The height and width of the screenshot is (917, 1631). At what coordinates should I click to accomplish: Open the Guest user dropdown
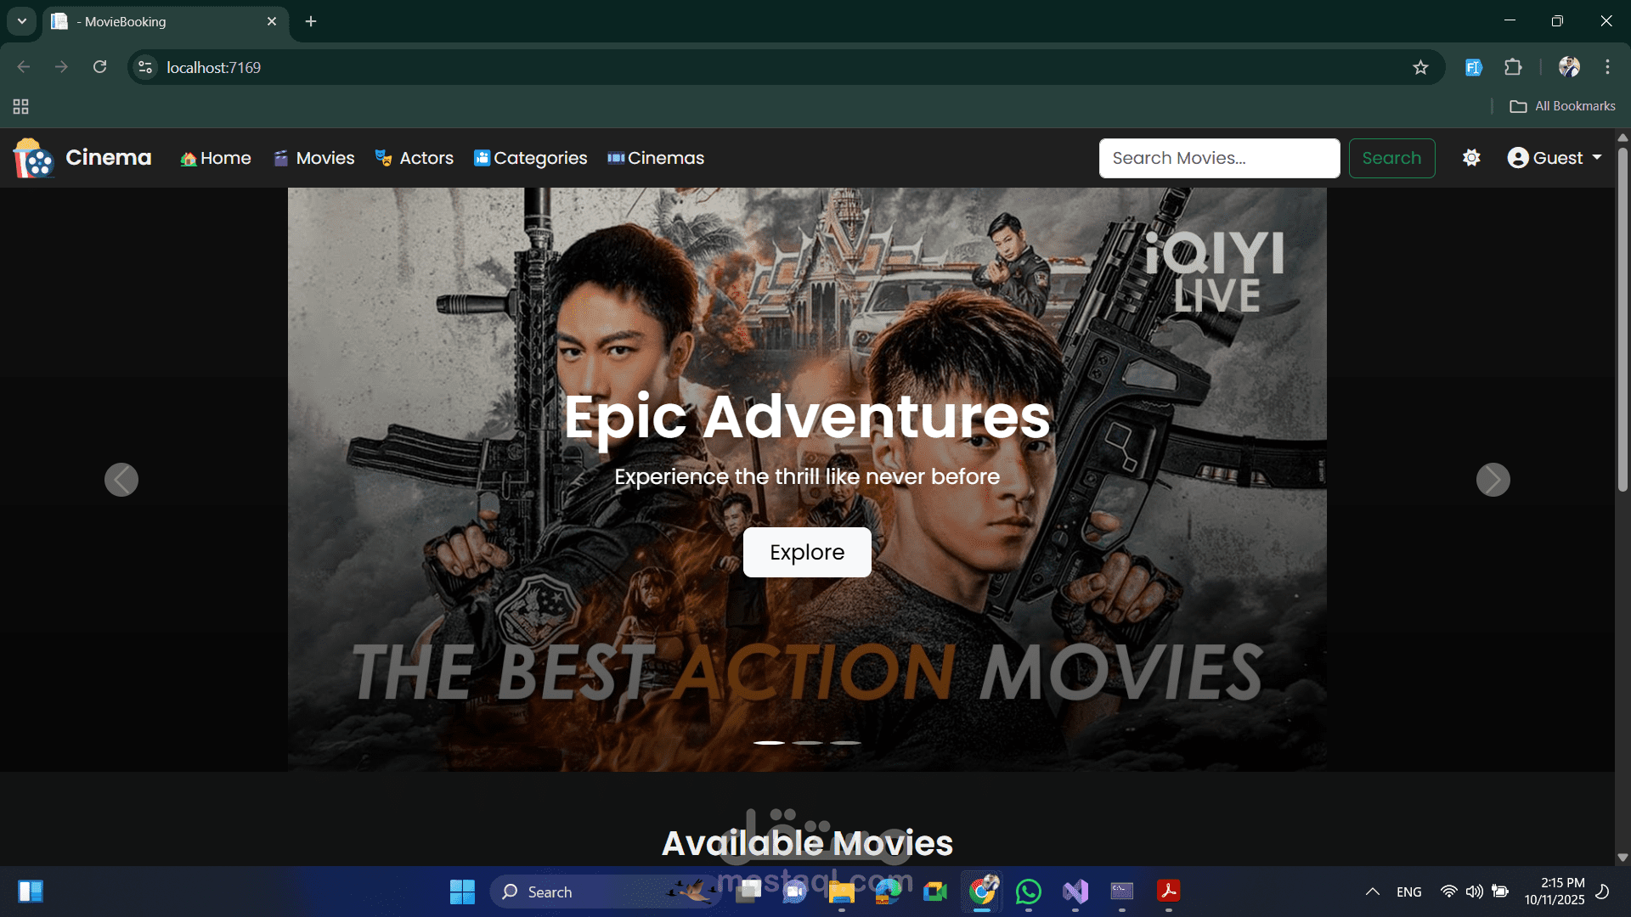tap(1555, 158)
